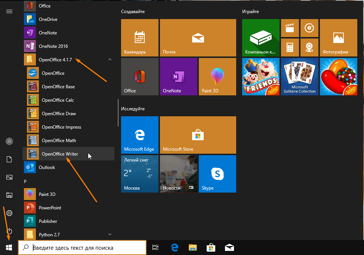Open the Microsoft Store tile
This screenshot has height=255, width=364.
pyautogui.click(x=198, y=135)
